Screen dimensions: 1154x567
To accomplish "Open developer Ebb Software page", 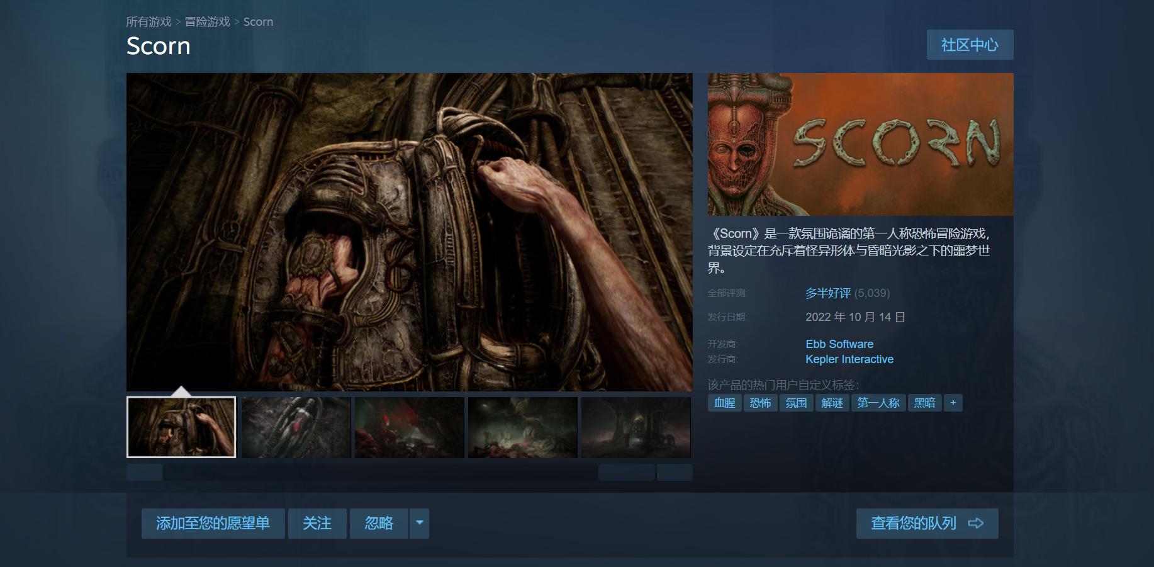I will pos(839,344).
